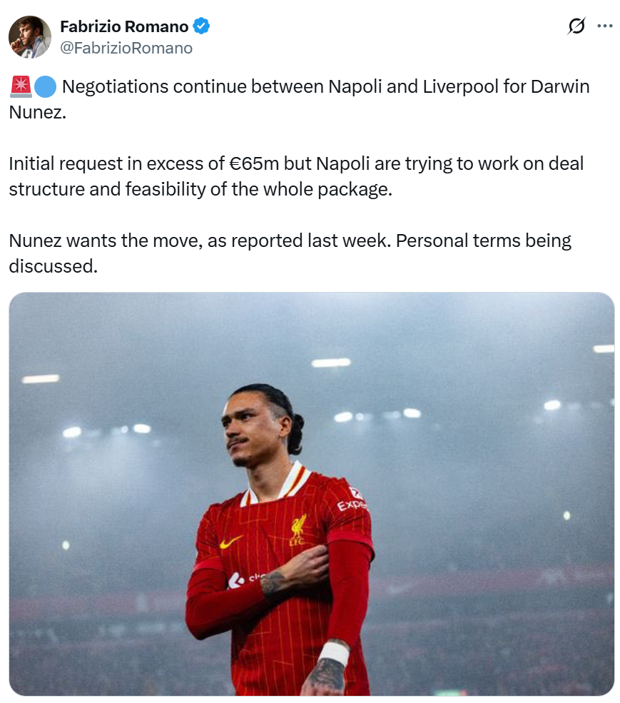Click the Fabrizio Romano display name
The height and width of the screenshot is (703, 620).
click(124, 26)
